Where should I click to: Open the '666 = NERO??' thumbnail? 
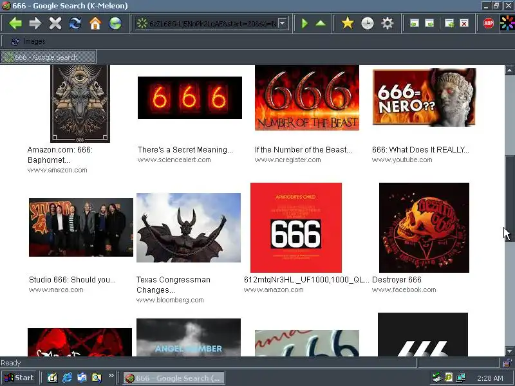[424, 97]
